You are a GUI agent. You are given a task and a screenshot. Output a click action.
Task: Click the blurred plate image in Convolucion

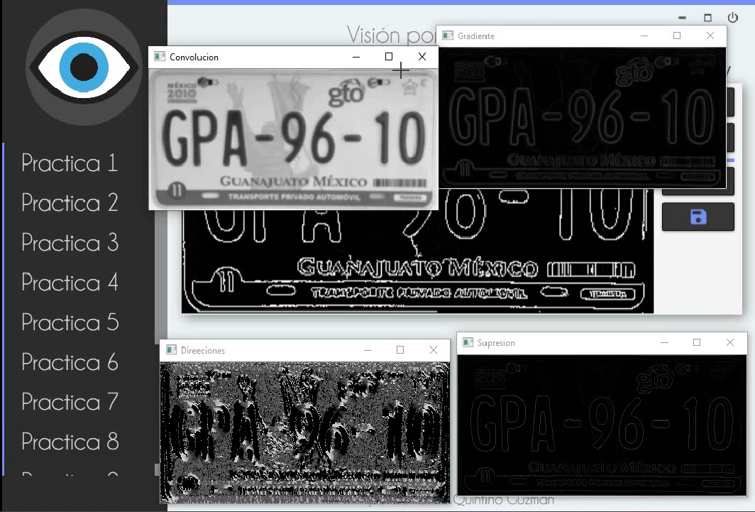293,138
